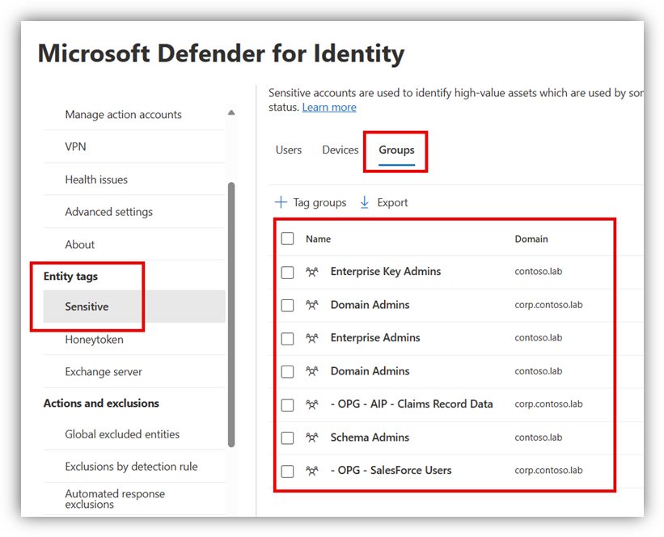This screenshot has height=537, width=664.
Task: Open "- OPG - AIP - Claims Record Data" group name
Action: 412,404
